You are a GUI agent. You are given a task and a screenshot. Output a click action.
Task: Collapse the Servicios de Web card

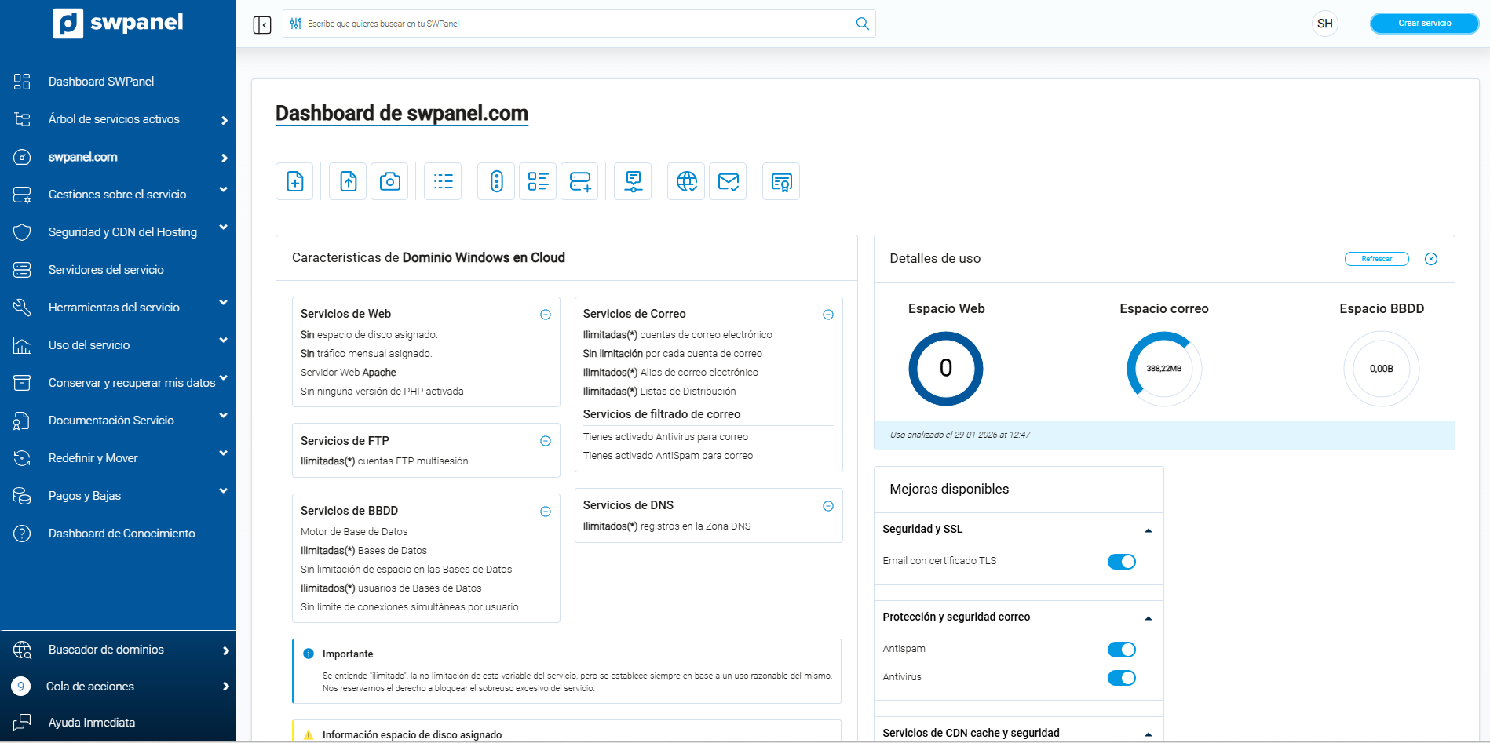[x=546, y=315]
